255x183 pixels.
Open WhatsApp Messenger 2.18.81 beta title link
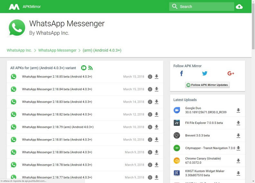click(x=57, y=140)
